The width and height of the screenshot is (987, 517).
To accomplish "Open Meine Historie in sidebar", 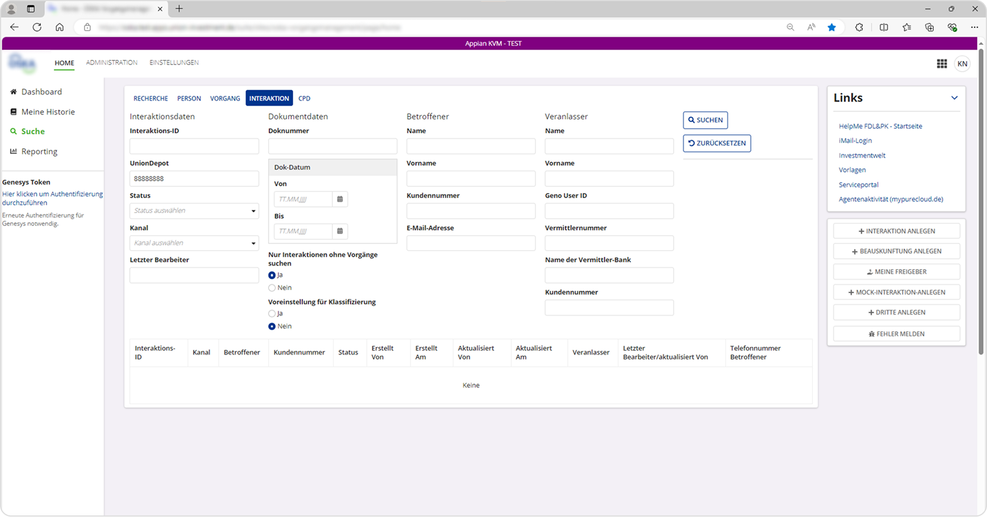I will tap(43, 112).
